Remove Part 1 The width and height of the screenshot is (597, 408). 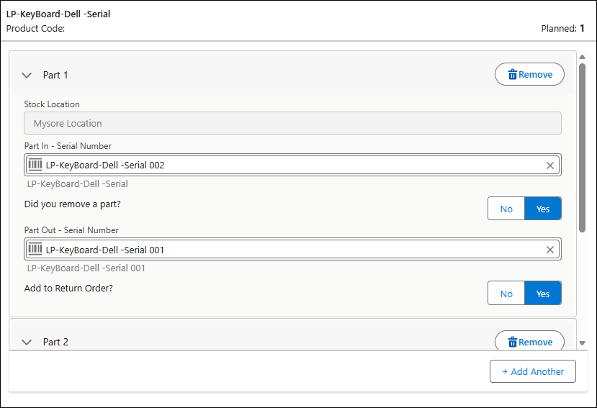(x=529, y=74)
